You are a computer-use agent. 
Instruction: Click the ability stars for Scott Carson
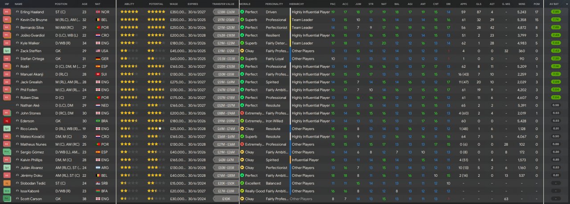(x=129, y=199)
